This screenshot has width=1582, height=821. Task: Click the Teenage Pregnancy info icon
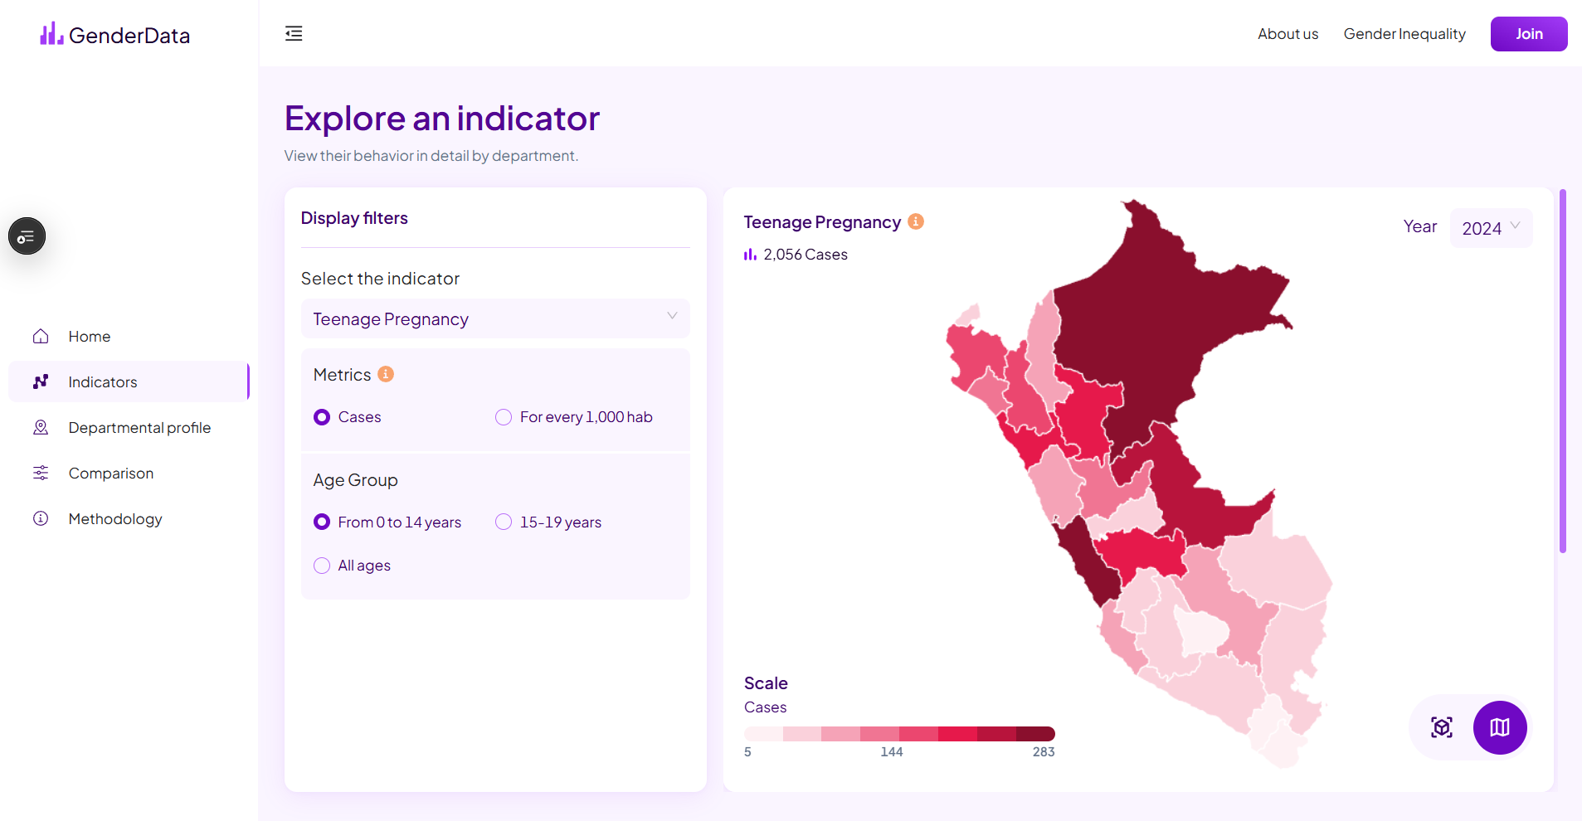[x=916, y=221]
